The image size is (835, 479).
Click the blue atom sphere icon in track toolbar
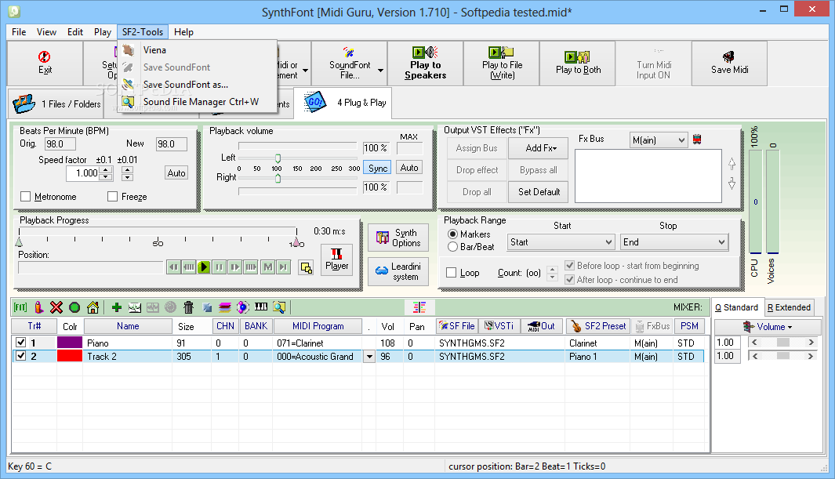[x=243, y=307]
